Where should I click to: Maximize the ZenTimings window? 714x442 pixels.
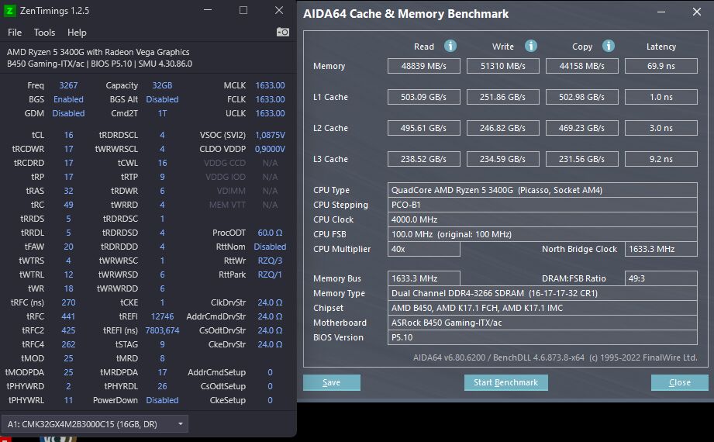[243, 11]
